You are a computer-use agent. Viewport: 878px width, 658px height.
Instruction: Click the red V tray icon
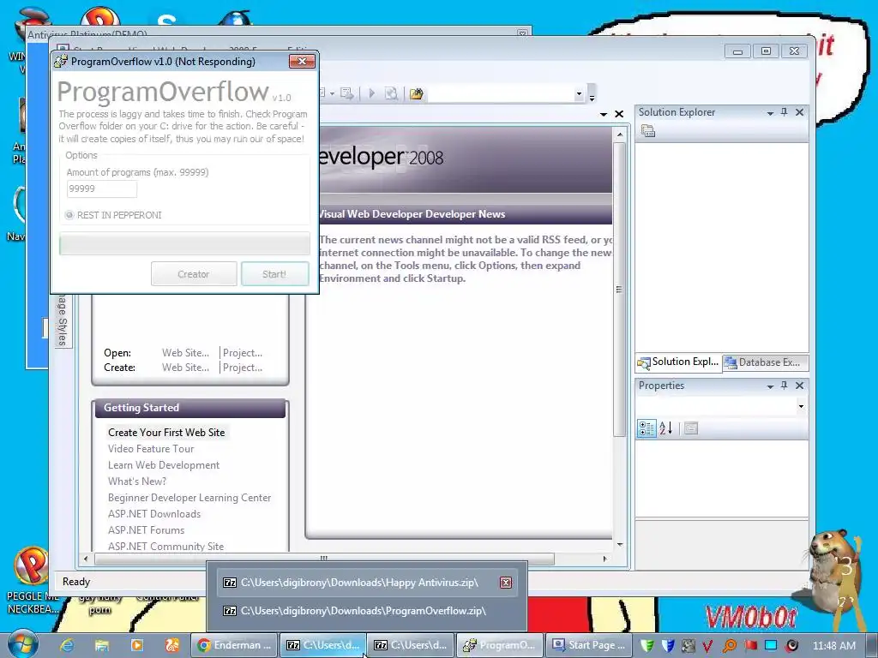point(707,646)
